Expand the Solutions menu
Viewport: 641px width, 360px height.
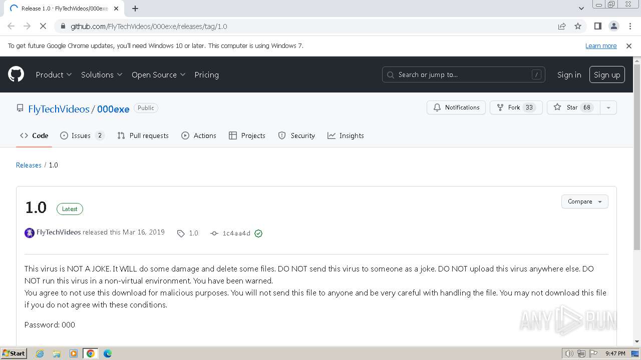(102, 74)
